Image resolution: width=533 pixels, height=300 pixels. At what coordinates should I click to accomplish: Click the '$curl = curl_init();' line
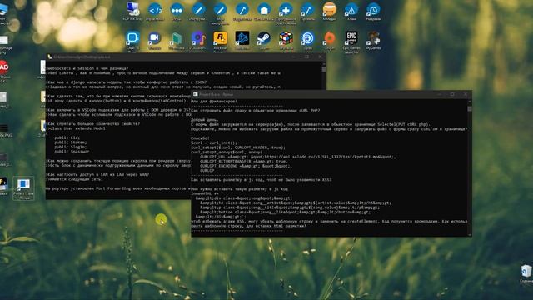coord(214,142)
